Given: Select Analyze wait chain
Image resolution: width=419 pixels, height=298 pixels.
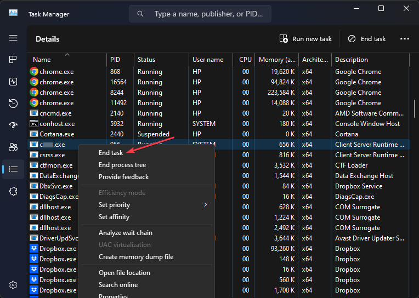Looking at the screenshot, I should [x=126, y=233].
